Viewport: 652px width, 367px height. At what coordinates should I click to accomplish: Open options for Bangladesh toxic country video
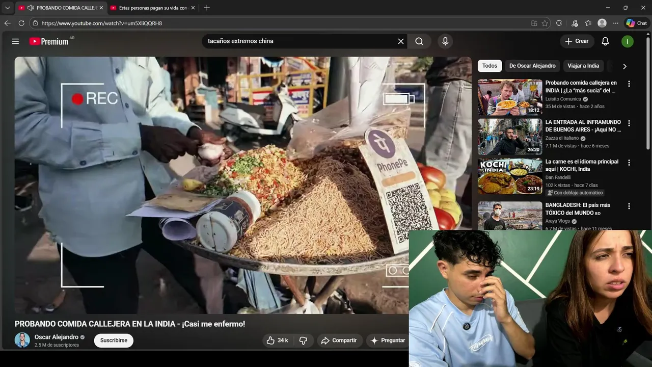click(629, 206)
